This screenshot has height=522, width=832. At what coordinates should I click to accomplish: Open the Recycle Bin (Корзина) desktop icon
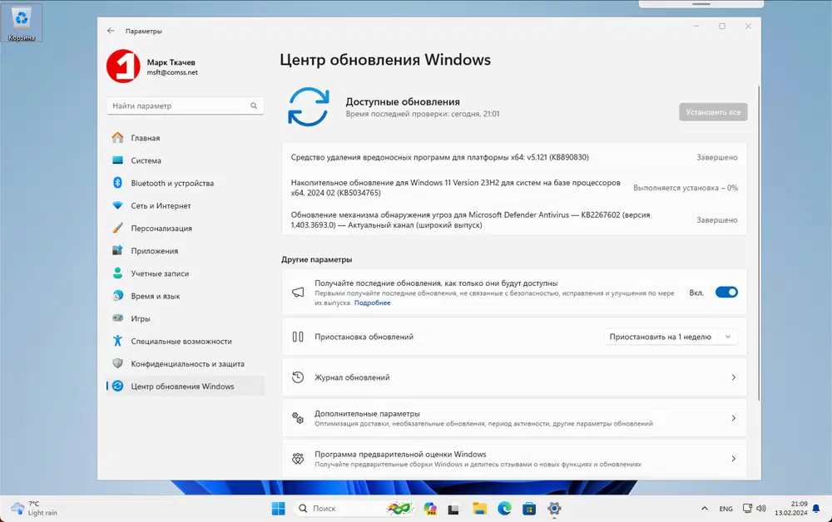click(x=22, y=23)
